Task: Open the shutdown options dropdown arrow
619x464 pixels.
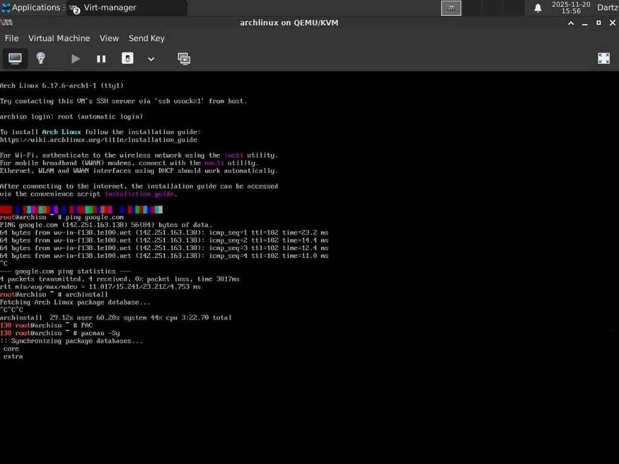Action: (x=151, y=59)
